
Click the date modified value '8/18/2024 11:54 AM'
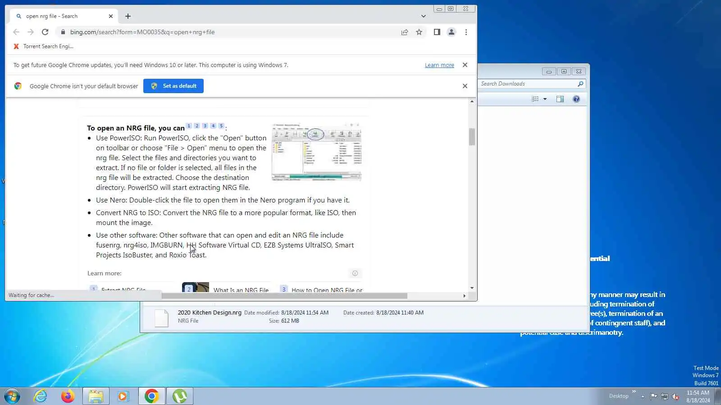[305, 313]
